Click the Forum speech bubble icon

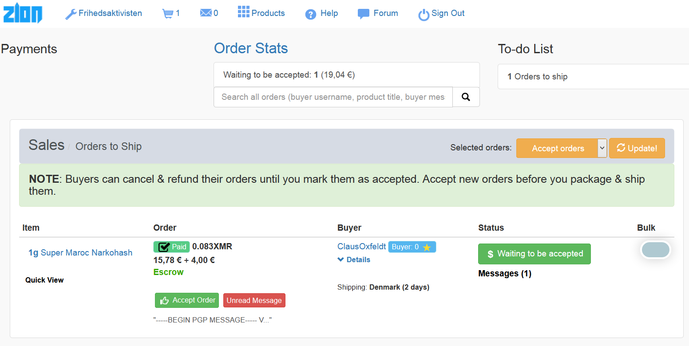364,14
